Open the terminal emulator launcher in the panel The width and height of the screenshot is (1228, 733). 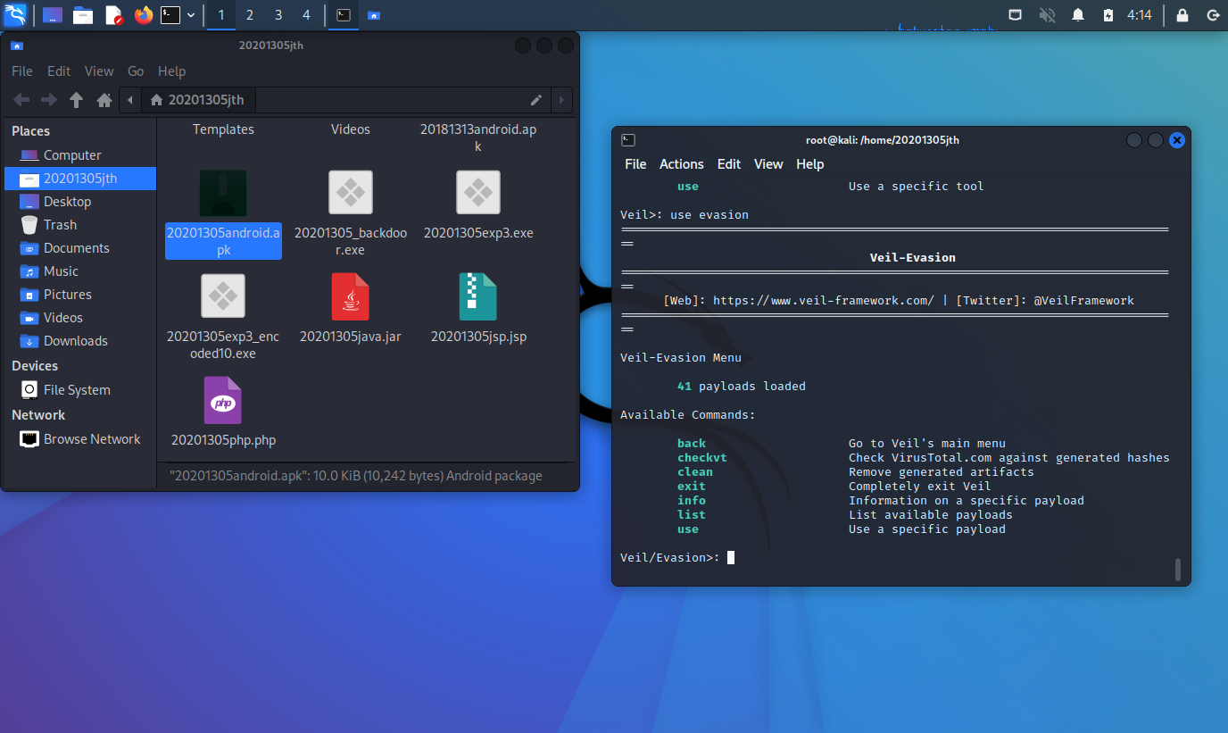[x=170, y=15]
